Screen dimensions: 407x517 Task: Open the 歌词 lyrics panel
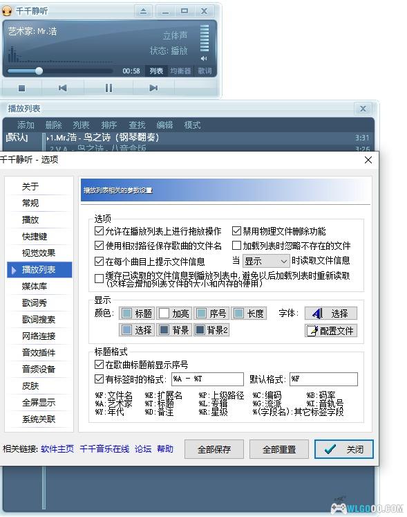click(x=205, y=71)
